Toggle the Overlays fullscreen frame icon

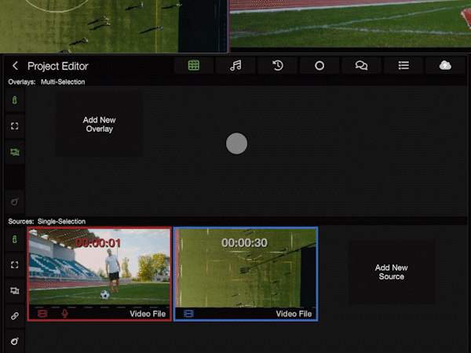tap(14, 126)
